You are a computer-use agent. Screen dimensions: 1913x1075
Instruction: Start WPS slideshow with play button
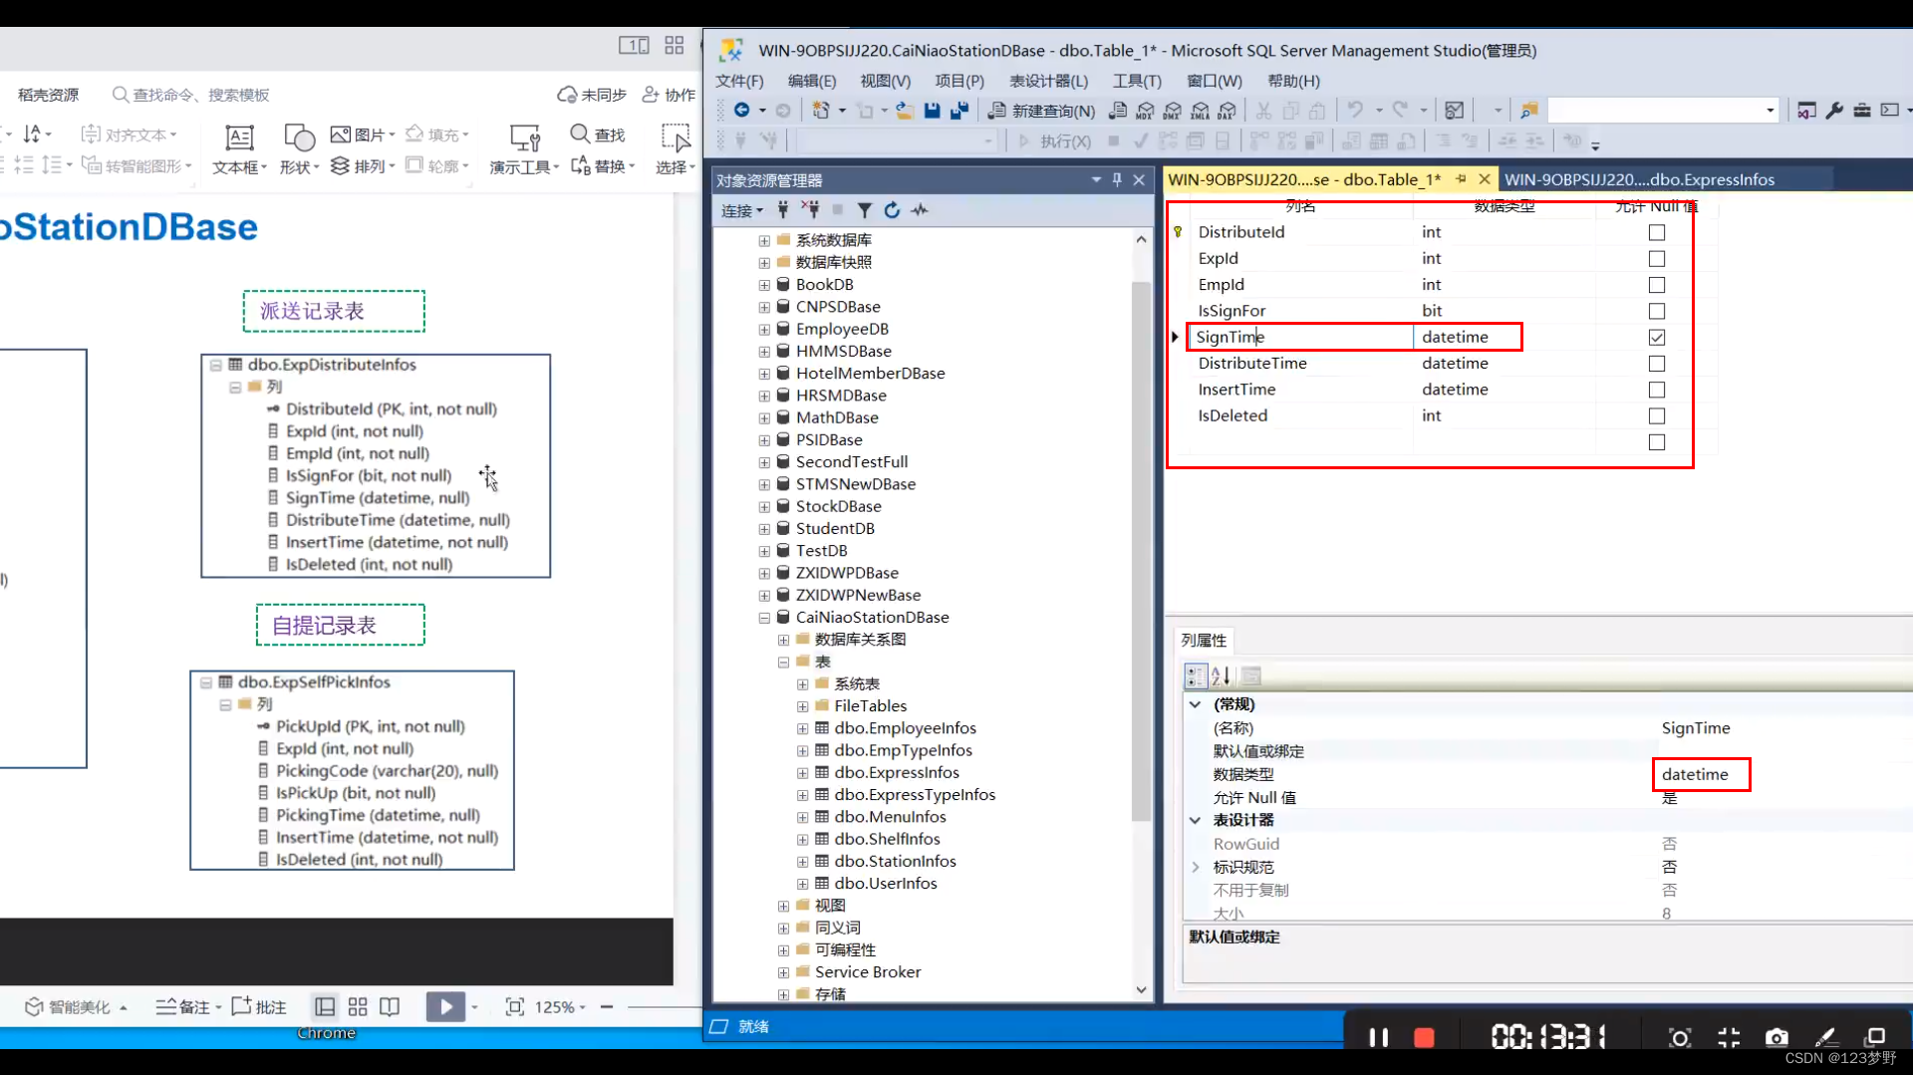coord(445,1007)
